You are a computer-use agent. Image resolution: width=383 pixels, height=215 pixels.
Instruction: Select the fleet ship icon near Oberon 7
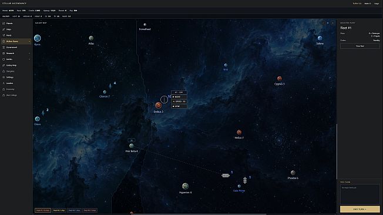[110, 86]
